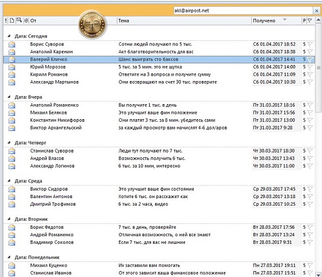Collapse the Дата: Среда group
322x277 pixels.
coord(9,180)
